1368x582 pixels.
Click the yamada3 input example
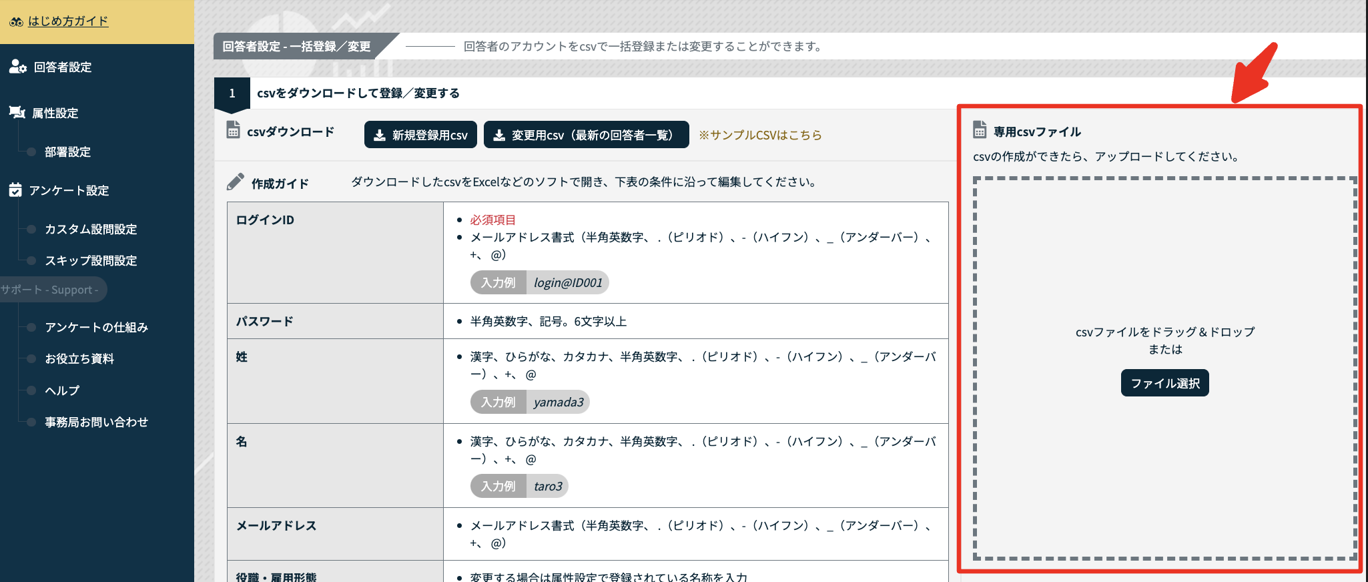pos(559,402)
